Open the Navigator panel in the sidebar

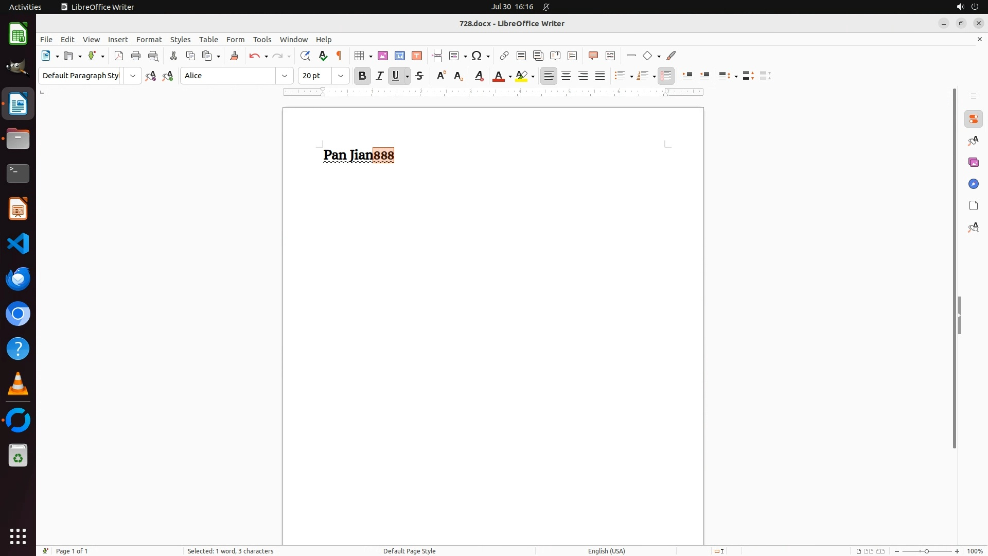click(x=973, y=184)
